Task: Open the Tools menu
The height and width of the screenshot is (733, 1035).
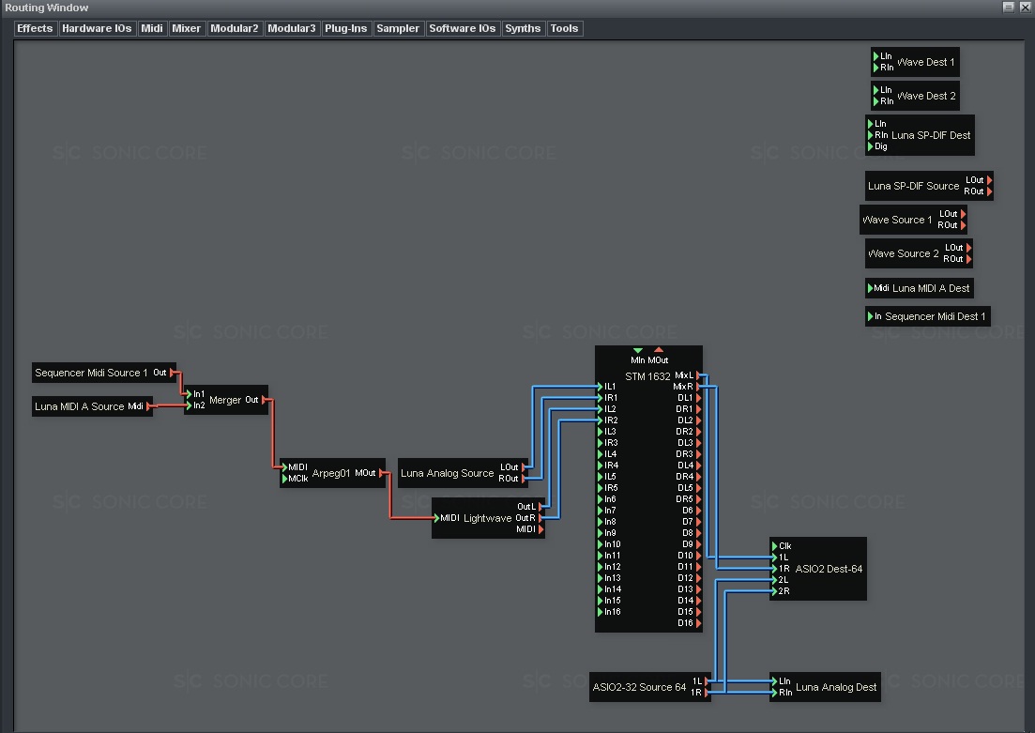Action: tap(564, 28)
